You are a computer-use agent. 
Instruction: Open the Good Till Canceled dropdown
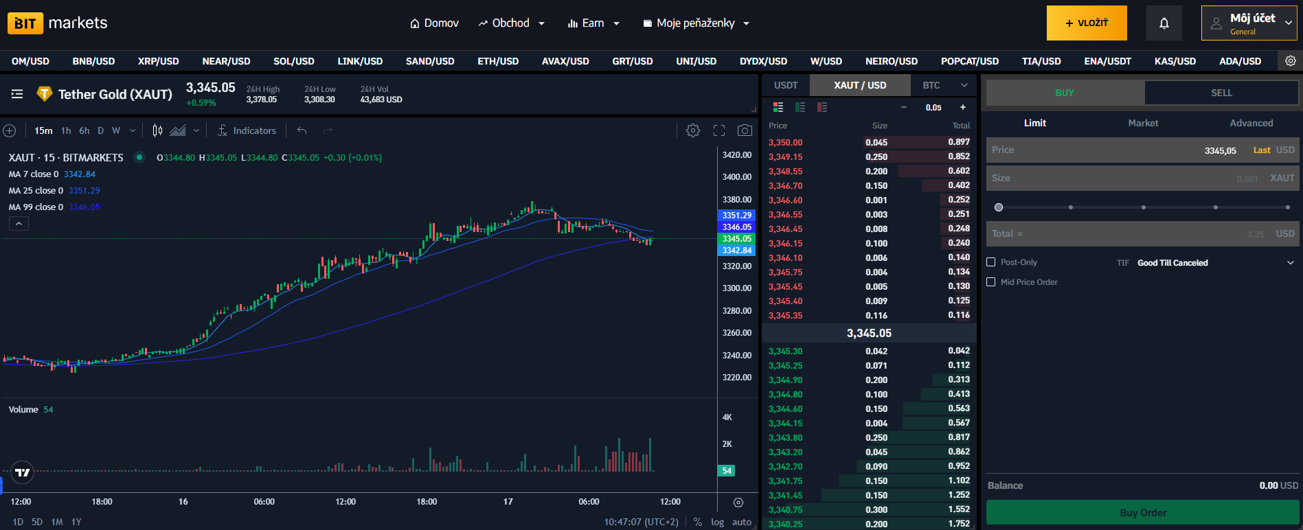(1215, 263)
